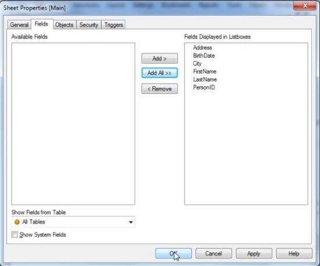Open the Objects tab
This screenshot has width=320, height=266.
click(x=64, y=24)
